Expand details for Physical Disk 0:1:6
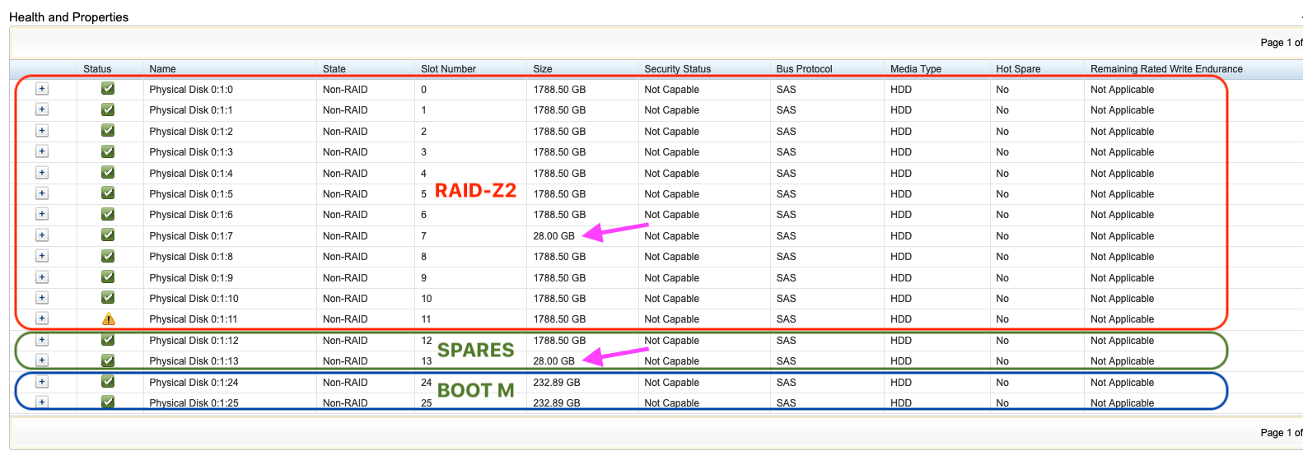The width and height of the screenshot is (1303, 451). coord(42,214)
